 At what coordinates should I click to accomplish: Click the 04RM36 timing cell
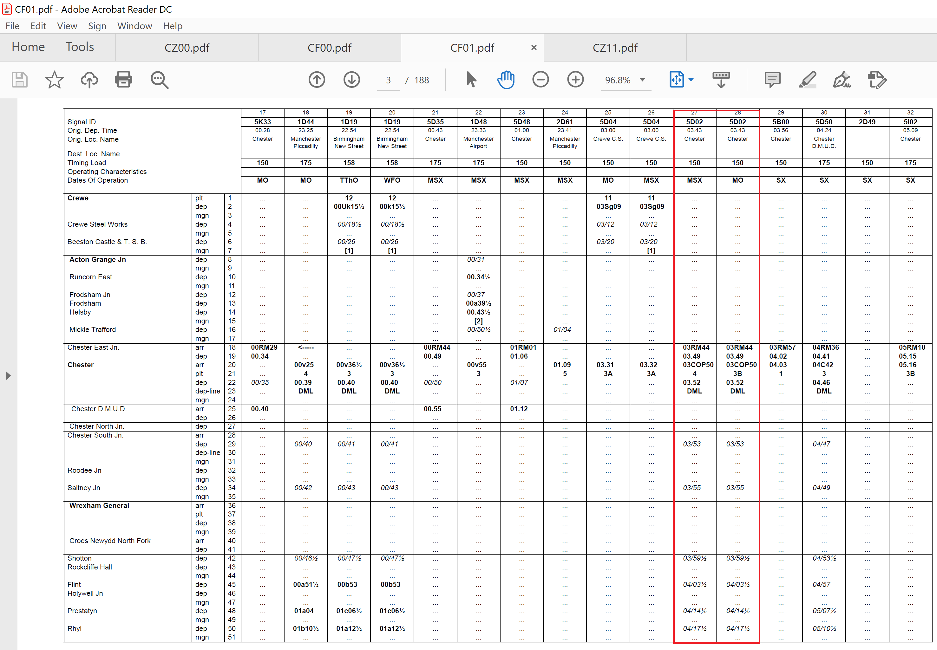tap(826, 348)
